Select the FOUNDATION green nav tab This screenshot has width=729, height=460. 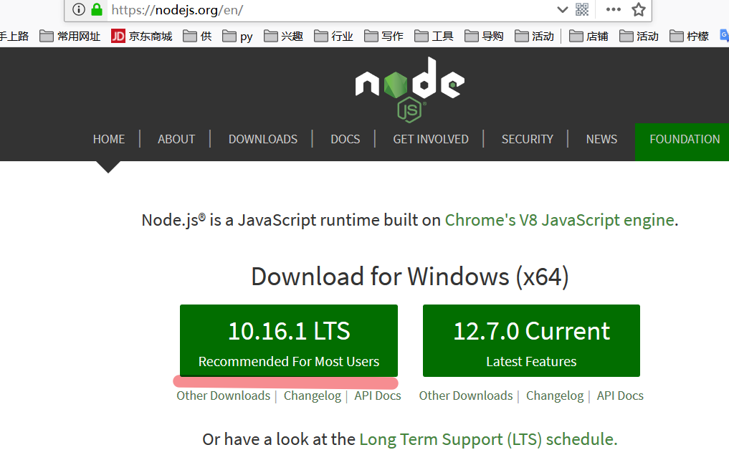coord(684,139)
